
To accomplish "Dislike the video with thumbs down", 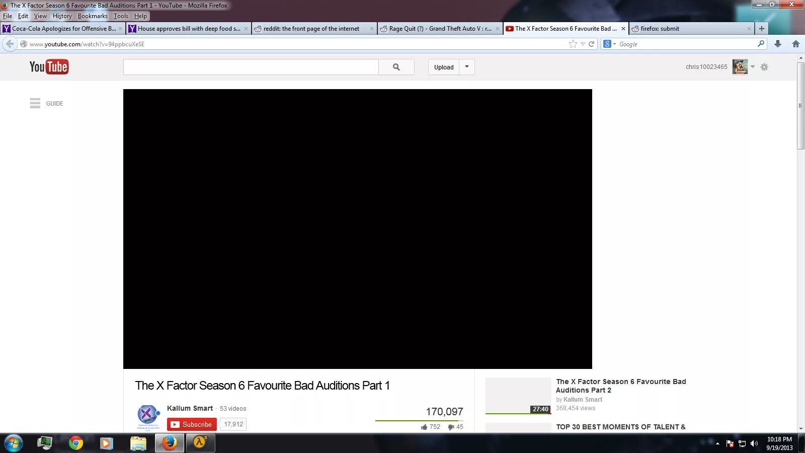I will [451, 427].
